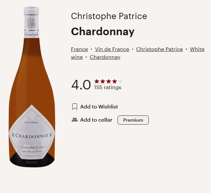Click the fourth red rating star
211x193 pixels.
click(x=115, y=81)
